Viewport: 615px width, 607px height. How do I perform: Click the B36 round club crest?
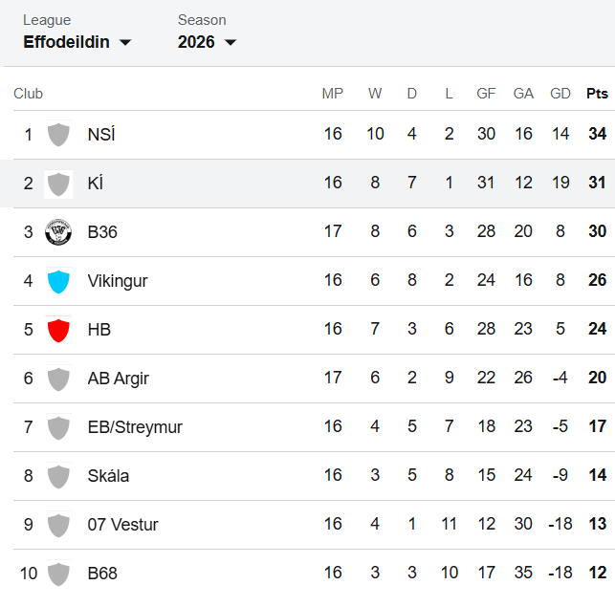[x=58, y=232]
